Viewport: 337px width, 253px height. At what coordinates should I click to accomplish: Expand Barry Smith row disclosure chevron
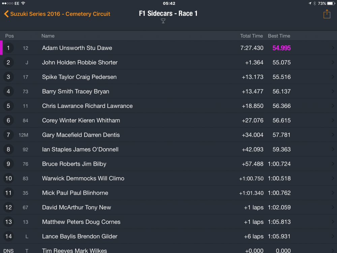[333, 91]
